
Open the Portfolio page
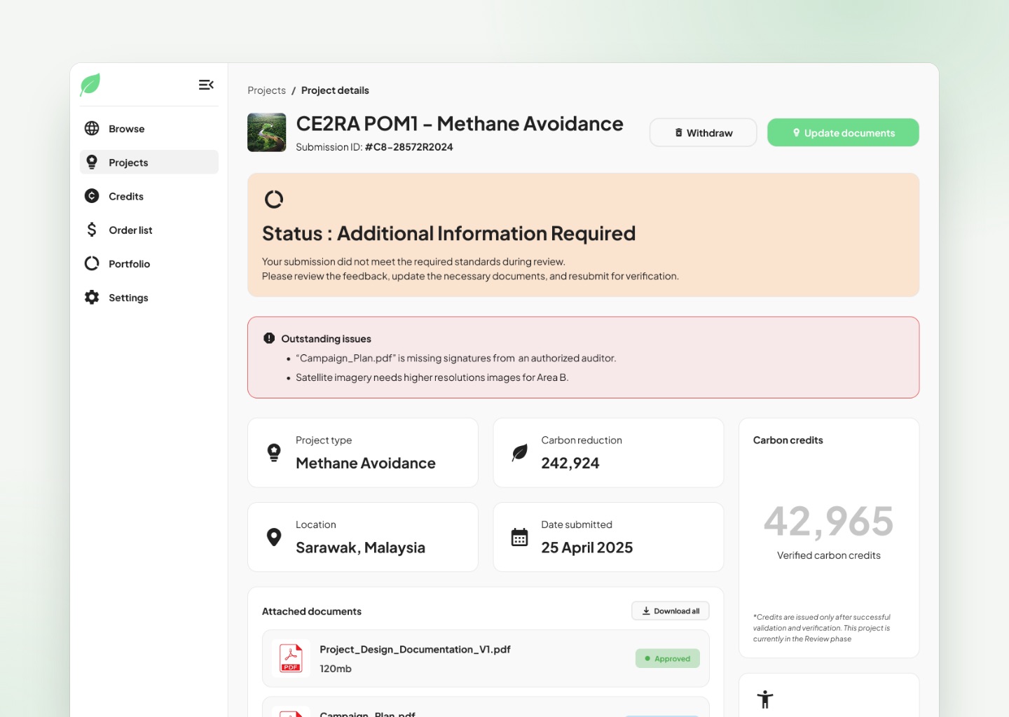click(x=149, y=263)
